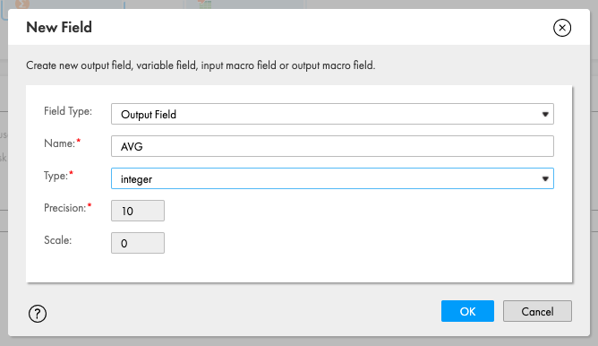
Task: Click the Scale field showing 0
Action: click(x=138, y=243)
